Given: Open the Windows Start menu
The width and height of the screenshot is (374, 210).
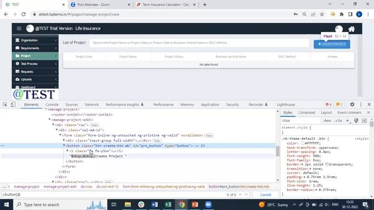Looking at the screenshot, I should 6,205.
